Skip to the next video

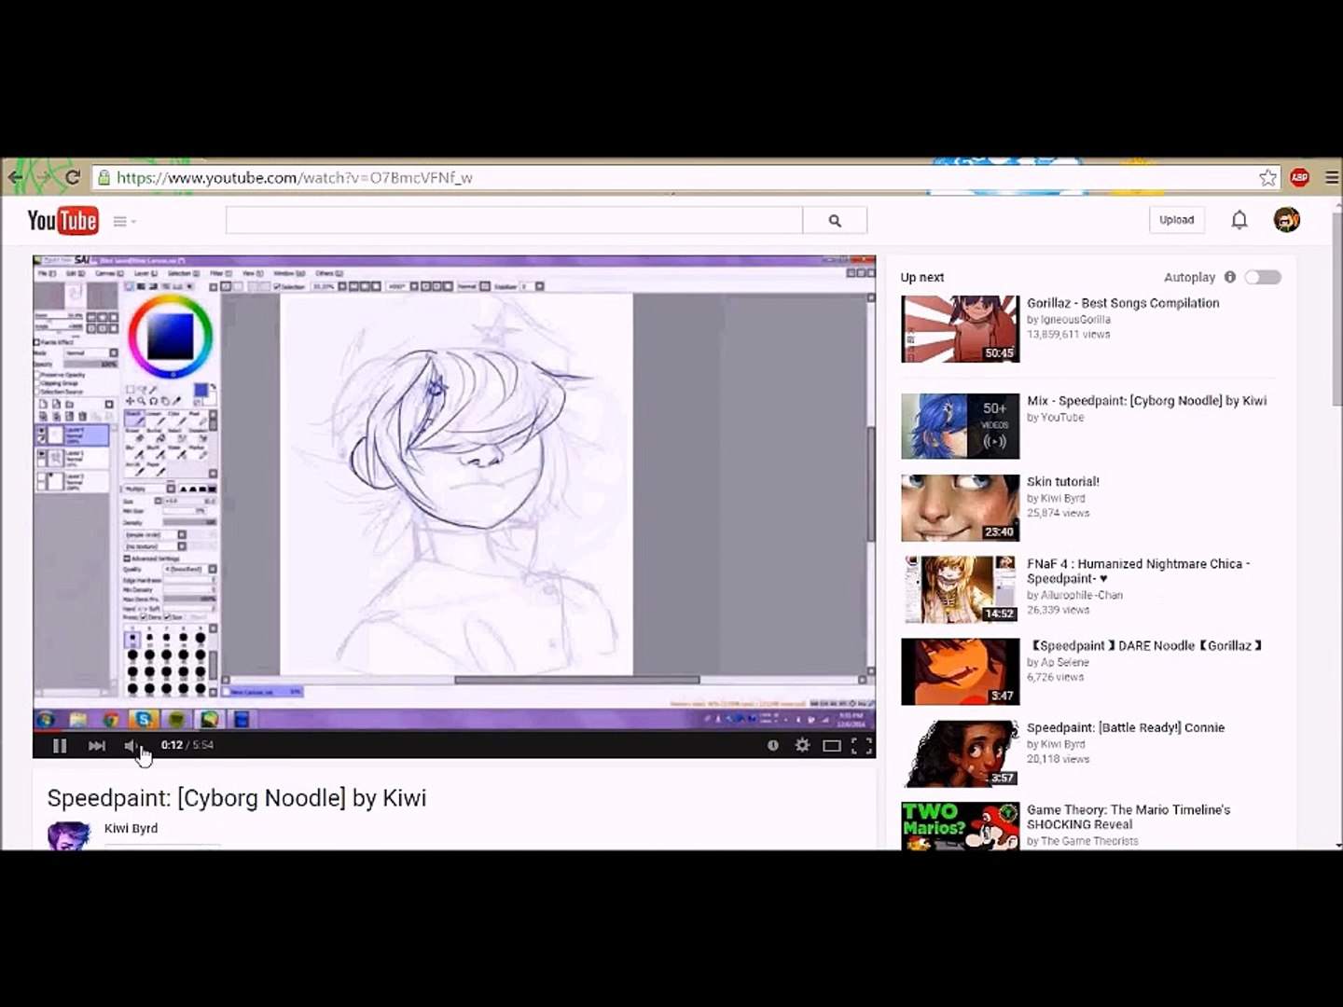pyautogui.click(x=96, y=745)
